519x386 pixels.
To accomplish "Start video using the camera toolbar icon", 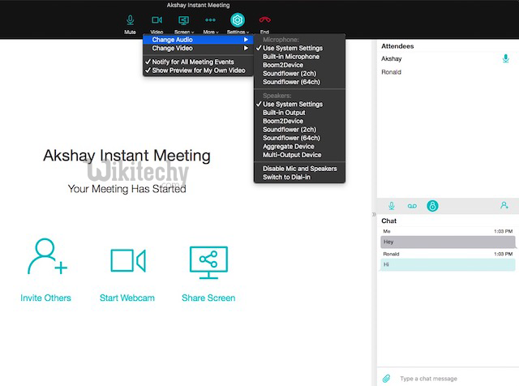I will point(157,20).
